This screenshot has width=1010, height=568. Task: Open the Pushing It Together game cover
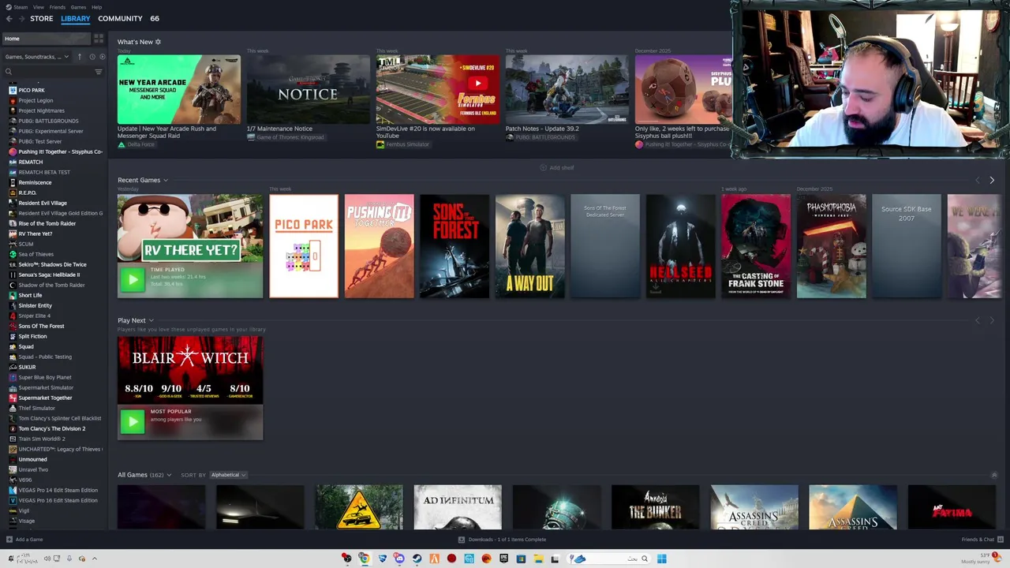pyautogui.click(x=379, y=246)
